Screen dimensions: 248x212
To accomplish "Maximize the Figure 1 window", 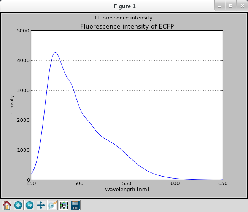I will coord(231,6).
